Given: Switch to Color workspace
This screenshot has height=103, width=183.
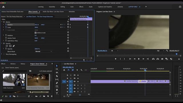Looking at the screenshot, I should (x=72, y=7).
